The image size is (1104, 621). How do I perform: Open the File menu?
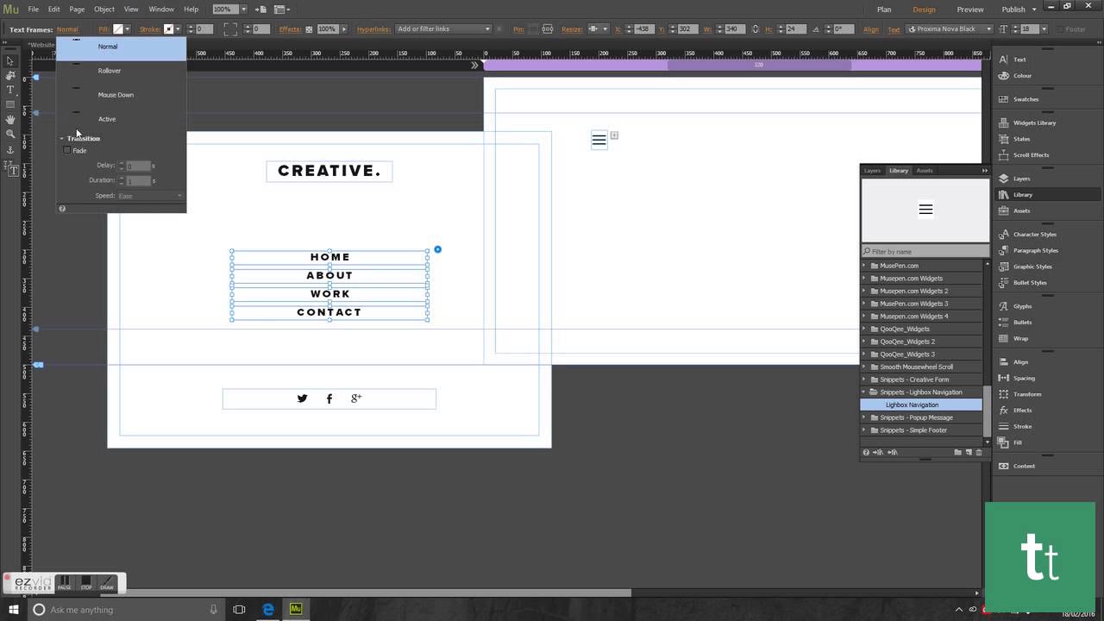click(33, 9)
